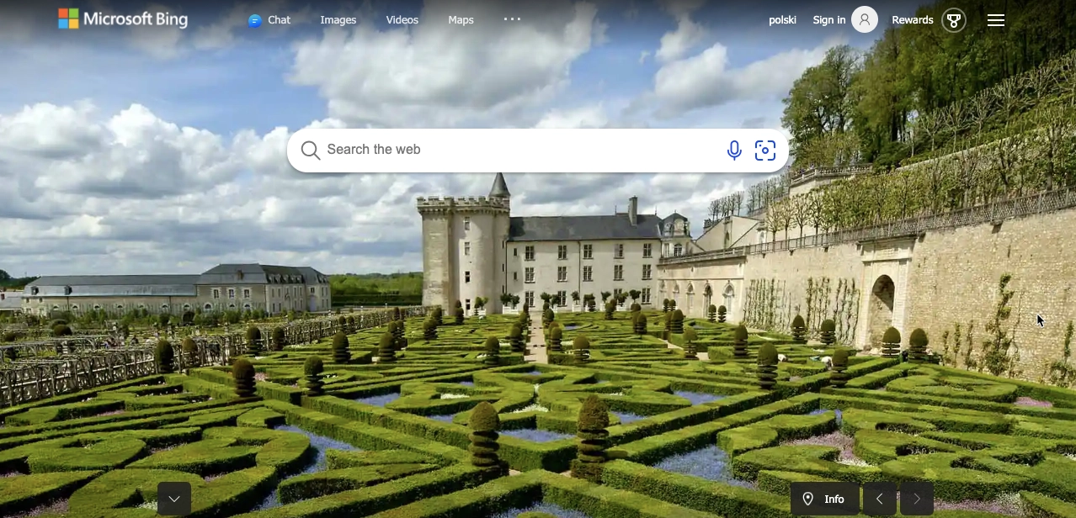Click the Rewards trophy icon
Viewport: 1076px width, 518px height.
[953, 20]
